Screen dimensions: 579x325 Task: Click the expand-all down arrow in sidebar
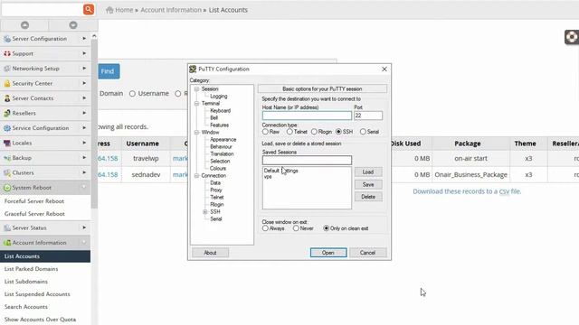point(73,25)
